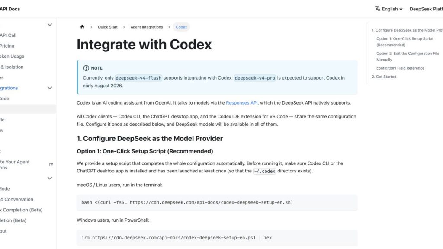Open the Pricing sidebar item
The height and width of the screenshot is (249, 443).
pos(7,46)
